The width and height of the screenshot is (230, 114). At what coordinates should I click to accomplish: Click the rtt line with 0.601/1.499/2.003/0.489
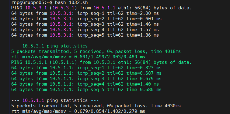pyautogui.click(x=78, y=57)
